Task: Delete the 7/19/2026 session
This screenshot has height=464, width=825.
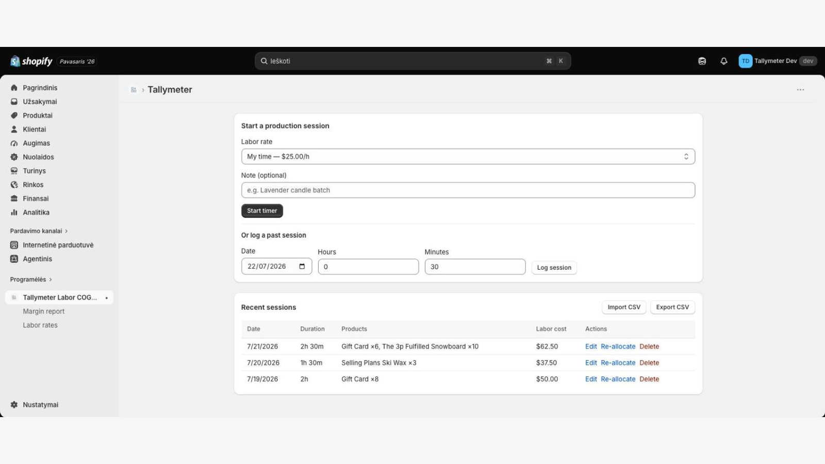Action: 649,379
